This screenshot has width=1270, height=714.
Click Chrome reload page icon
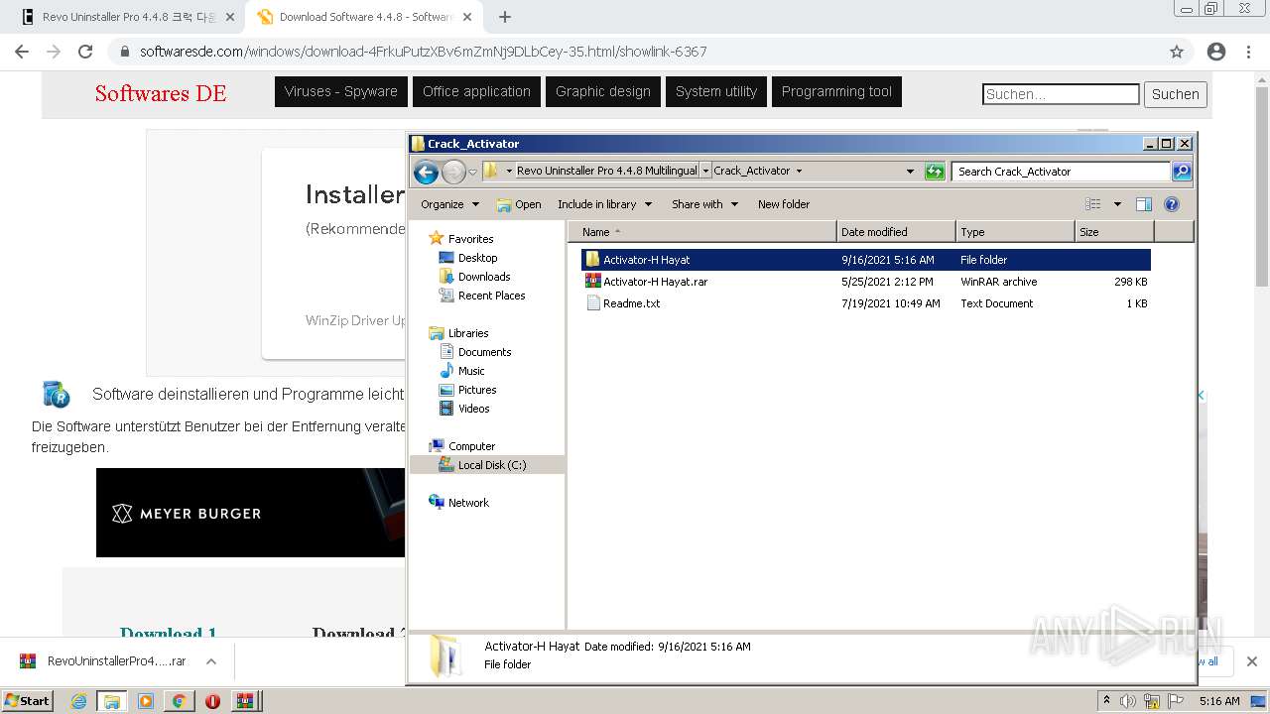85,52
